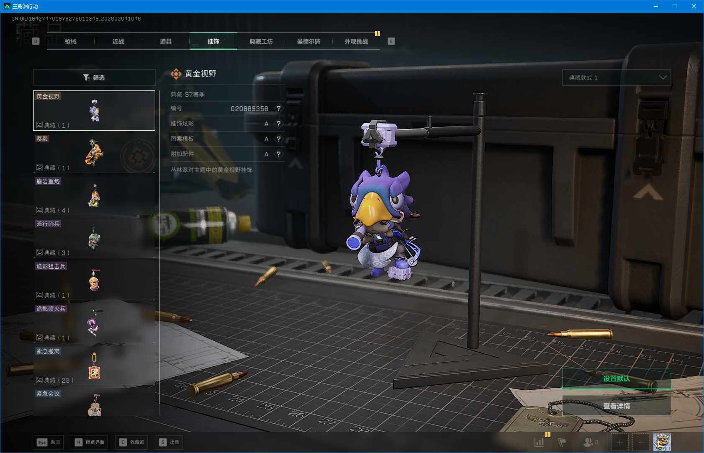Click the 典藏 icon in 紧急撤离 row

(39, 380)
